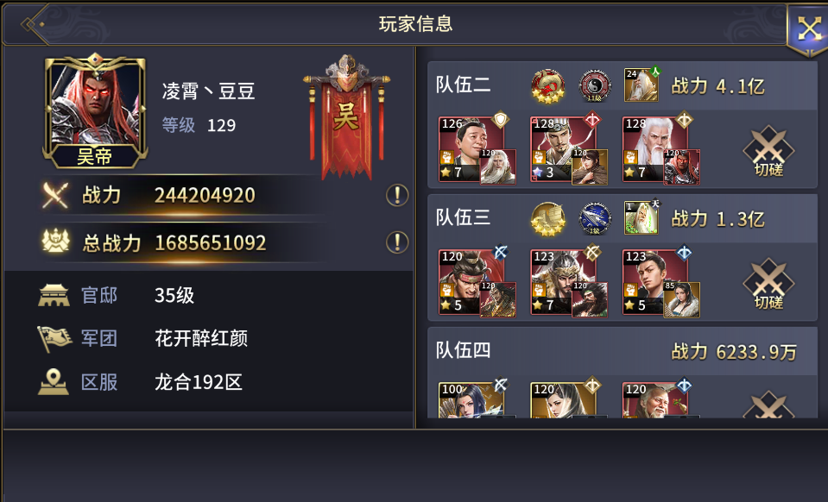View the level 120 headband hero in 队伍三
The height and width of the screenshot is (502, 828).
pyautogui.click(x=471, y=282)
